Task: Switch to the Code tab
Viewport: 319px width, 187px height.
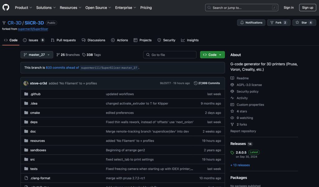Action: click(11, 40)
